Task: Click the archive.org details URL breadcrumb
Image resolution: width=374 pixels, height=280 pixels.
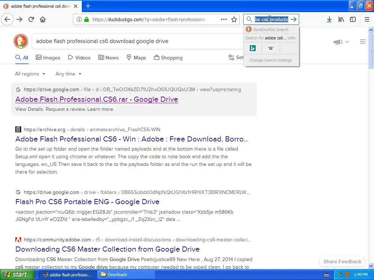Action: [92, 129]
